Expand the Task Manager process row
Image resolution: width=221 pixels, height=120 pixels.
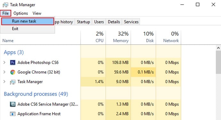click(4, 81)
